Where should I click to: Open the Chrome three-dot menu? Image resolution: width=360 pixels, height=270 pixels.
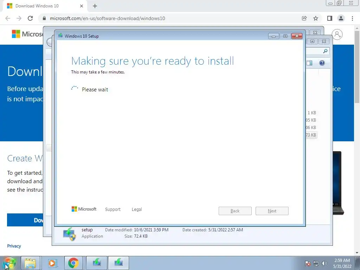coord(352,18)
